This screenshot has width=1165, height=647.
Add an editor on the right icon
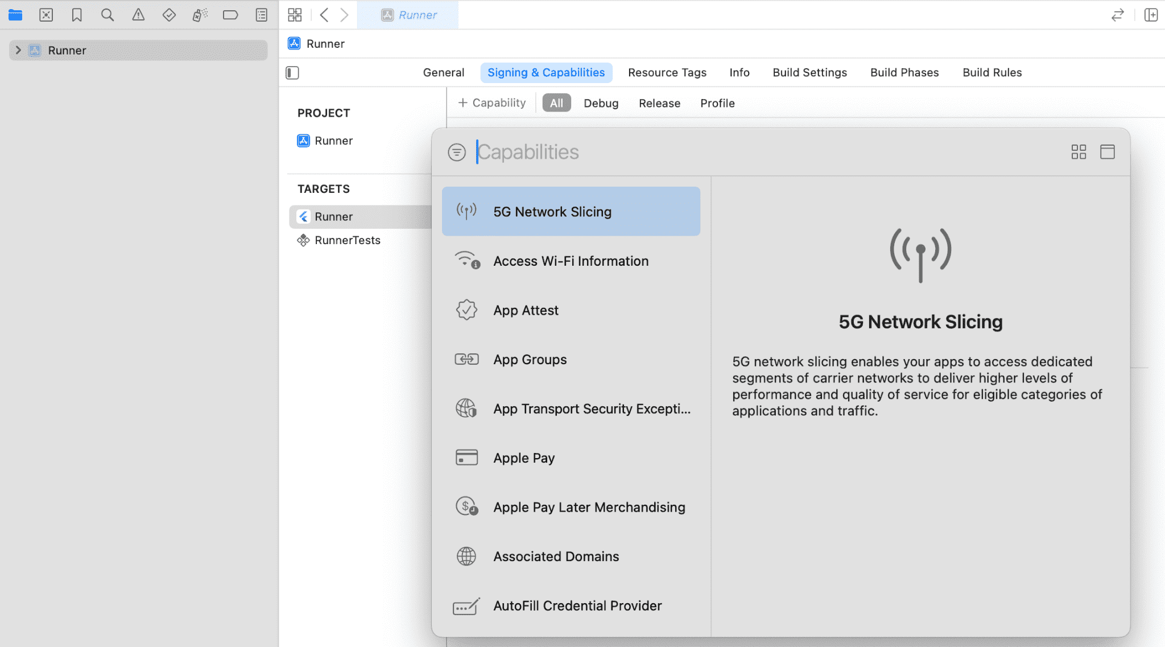pyautogui.click(x=1151, y=15)
